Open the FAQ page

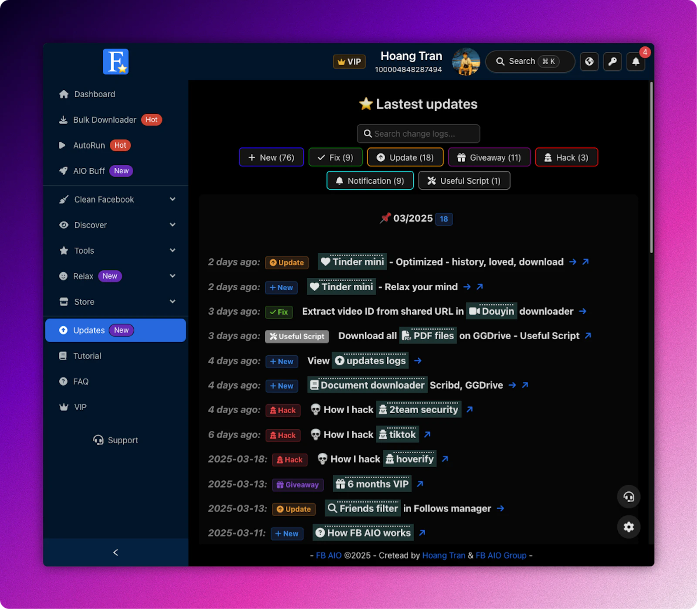pyautogui.click(x=115, y=381)
